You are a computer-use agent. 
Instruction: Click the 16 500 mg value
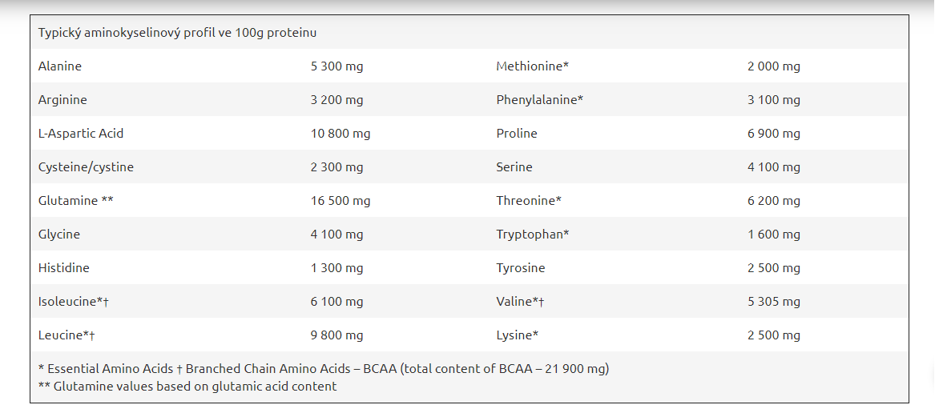click(341, 201)
